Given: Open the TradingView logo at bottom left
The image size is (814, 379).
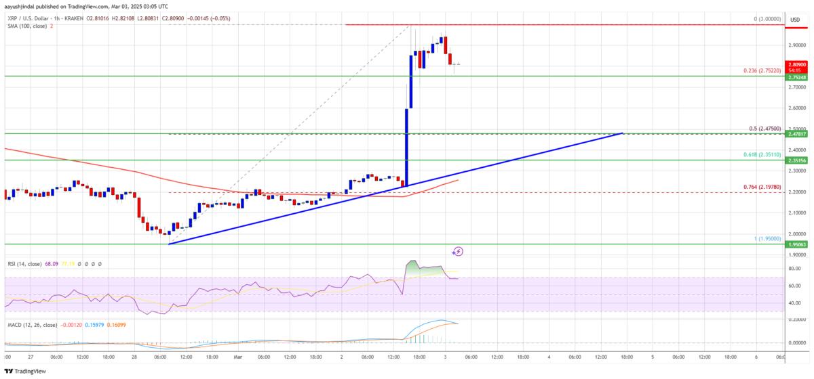Looking at the screenshot, I should pyautogui.click(x=26, y=371).
